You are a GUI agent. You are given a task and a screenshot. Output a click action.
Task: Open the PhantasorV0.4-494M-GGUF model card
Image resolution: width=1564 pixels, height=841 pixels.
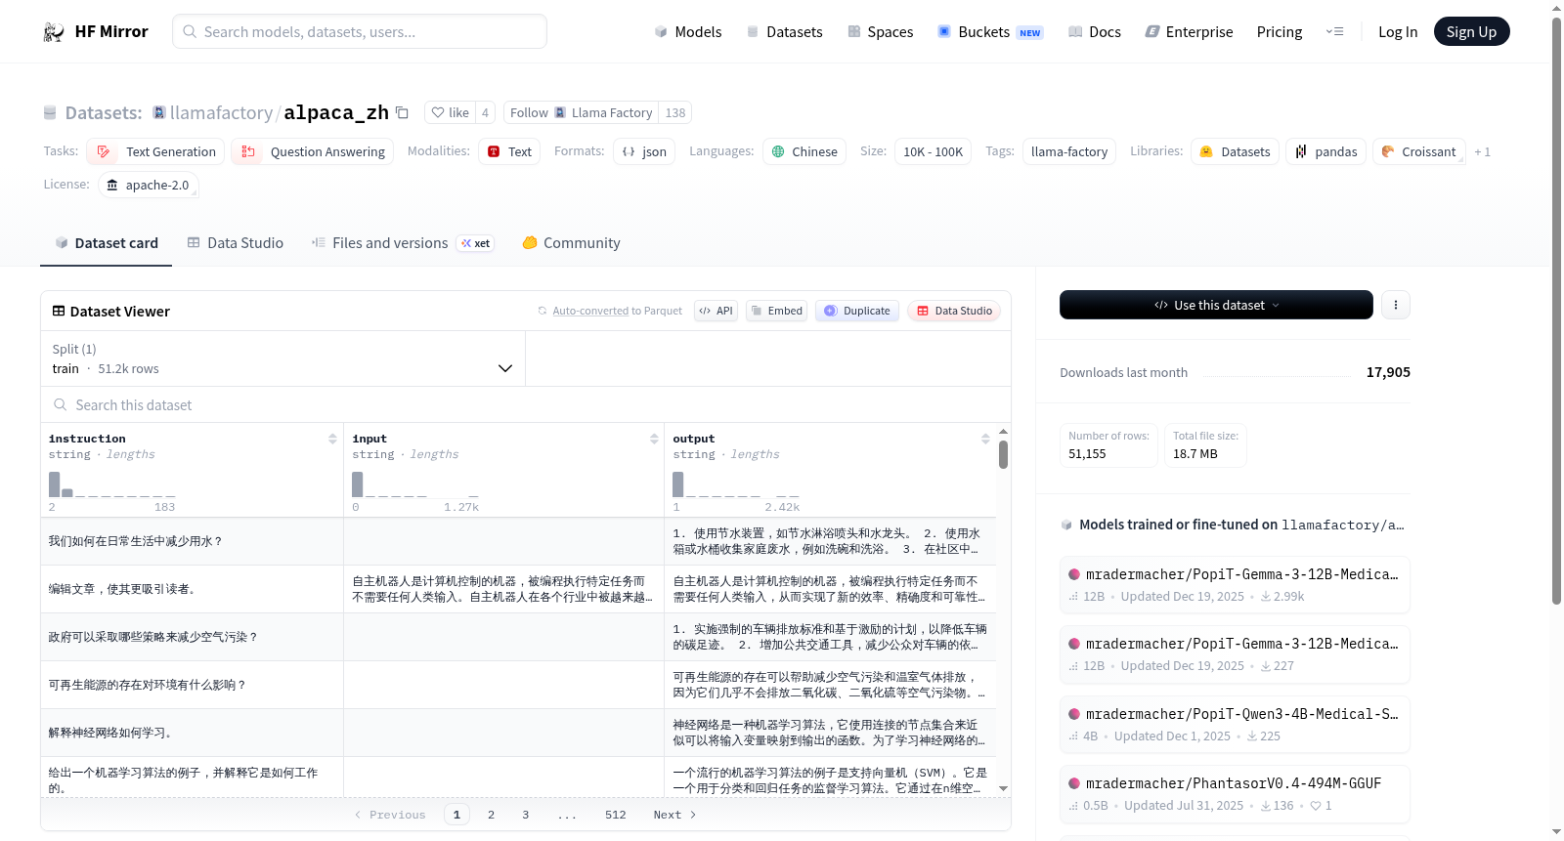1235,793
